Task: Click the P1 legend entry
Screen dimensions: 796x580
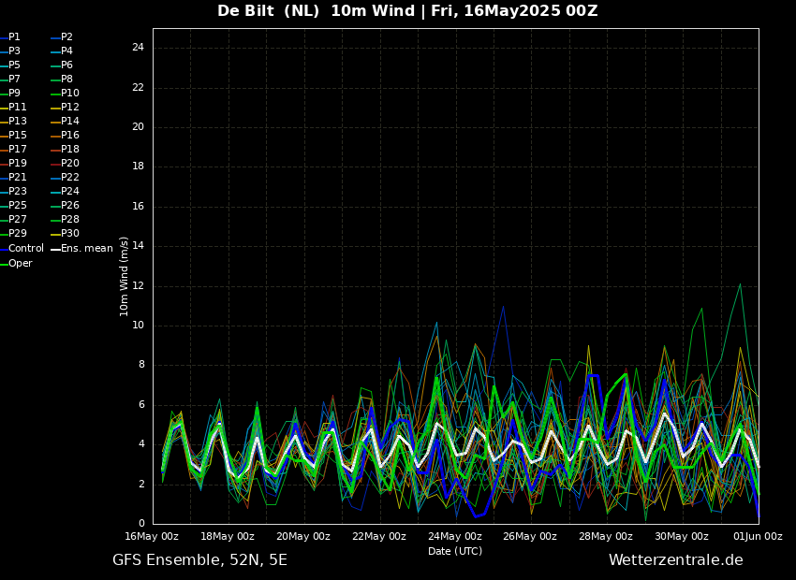Action: [14, 37]
